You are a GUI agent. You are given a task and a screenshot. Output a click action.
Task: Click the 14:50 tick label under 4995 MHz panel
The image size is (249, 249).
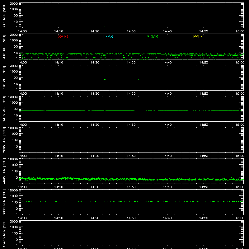click(x=204, y=187)
